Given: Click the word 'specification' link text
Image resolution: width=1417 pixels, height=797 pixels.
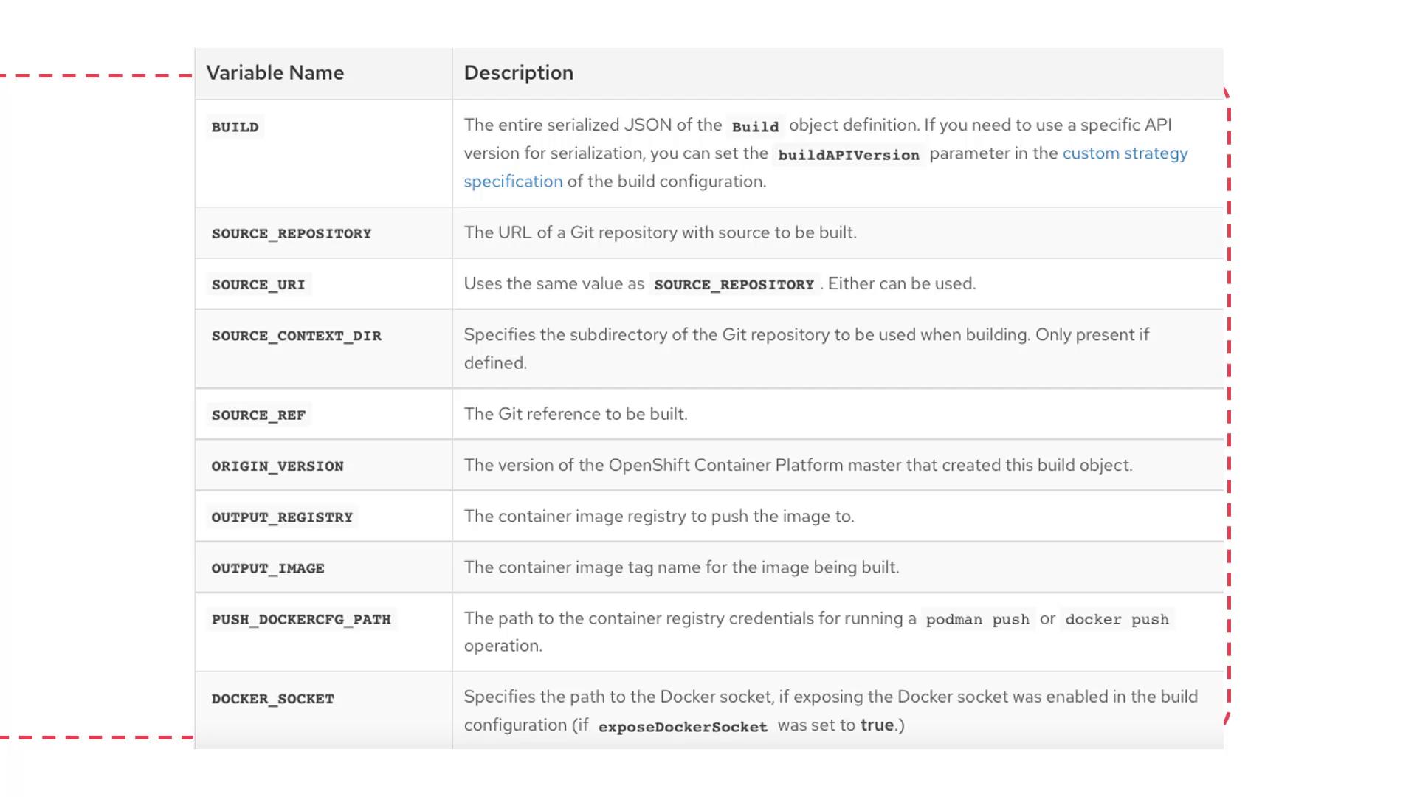Looking at the screenshot, I should point(513,182).
